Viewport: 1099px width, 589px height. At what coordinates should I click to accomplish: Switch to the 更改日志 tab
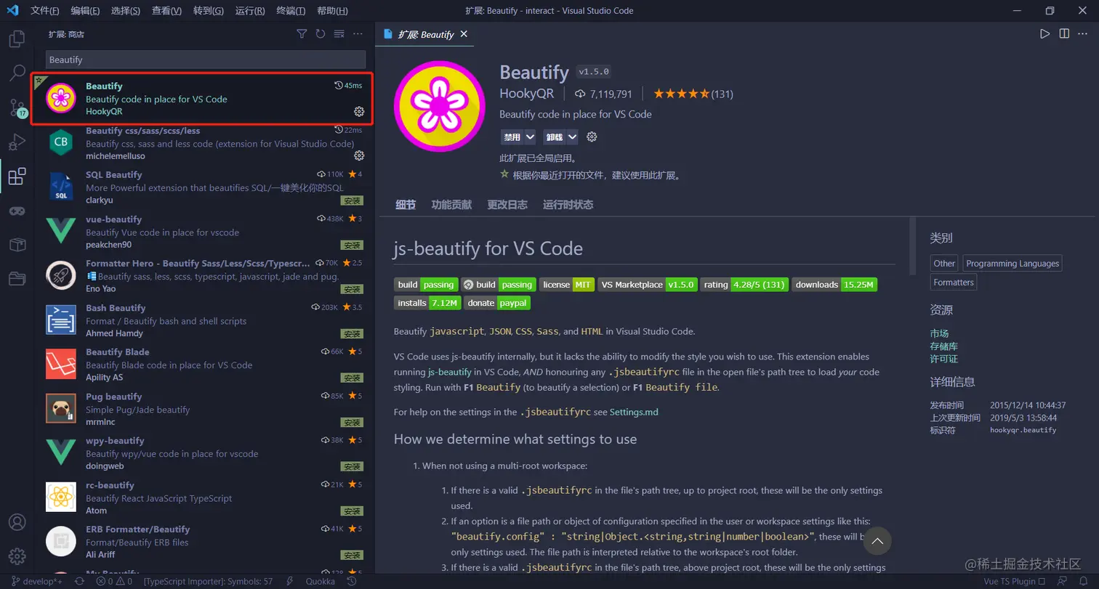[x=507, y=205]
